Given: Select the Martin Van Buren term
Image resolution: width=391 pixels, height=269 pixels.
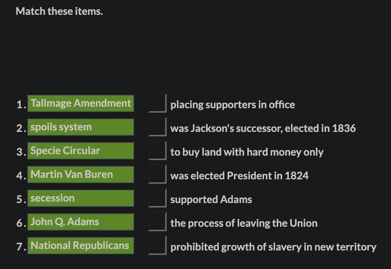Looking at the screenshot, I should pyautogui.click(x=80, y=175).
